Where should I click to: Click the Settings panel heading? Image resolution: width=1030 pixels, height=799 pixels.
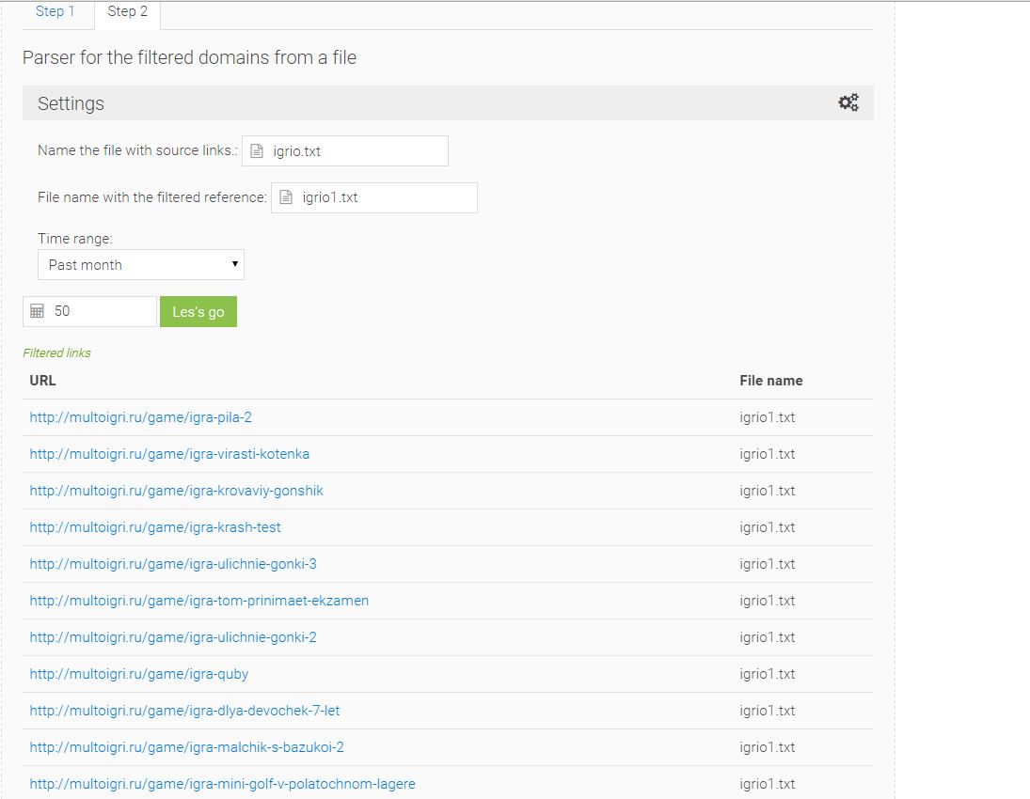point(71,103)
